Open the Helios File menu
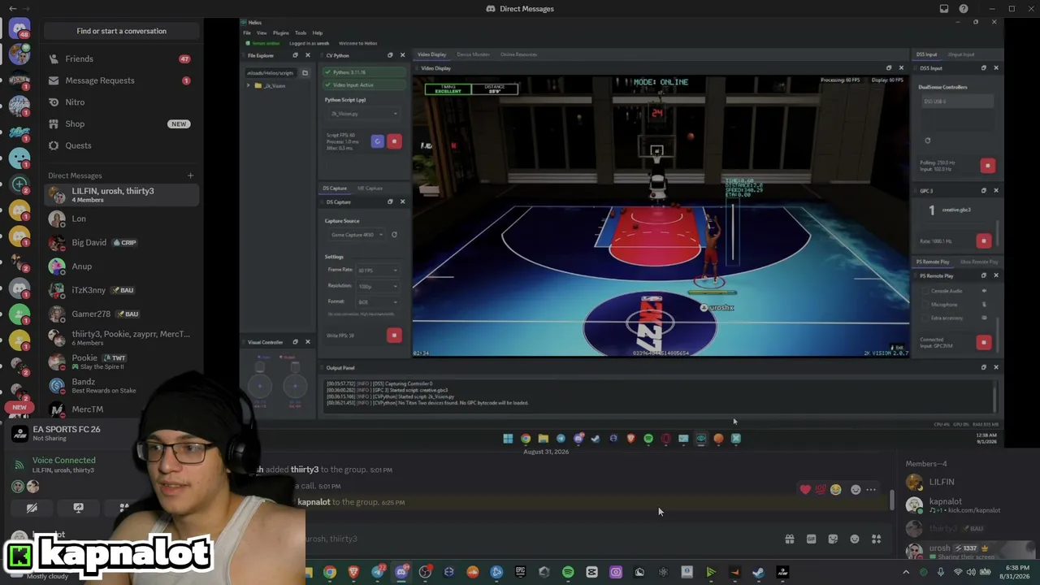Screen dimensions: 1040x585 [x=247, y=32]
